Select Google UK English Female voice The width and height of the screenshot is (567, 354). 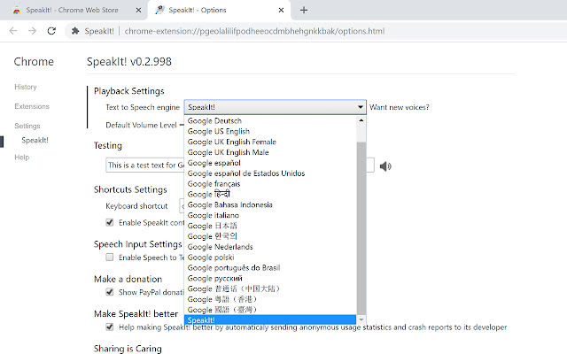click(x=231, y=142)
